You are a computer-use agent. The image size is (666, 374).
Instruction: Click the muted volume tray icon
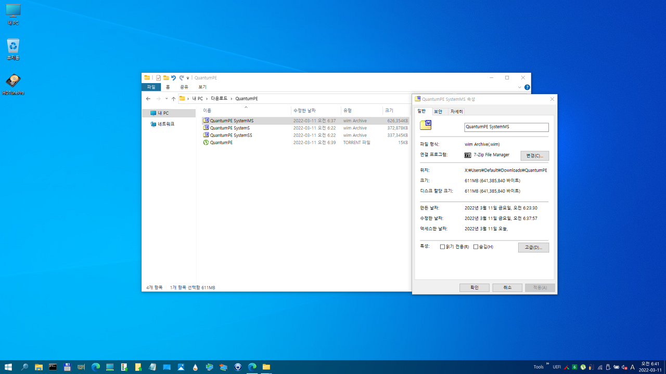pos(624,367)
